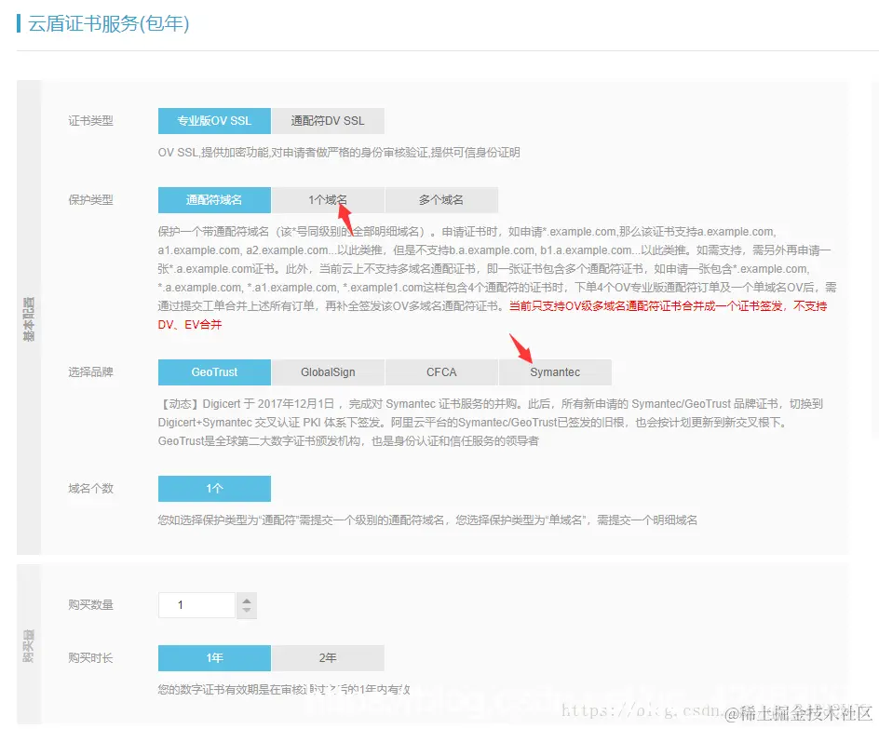This screenshot has height=729, width=879.
Task: Choose 多个域名 protection type
Action: (x=441, y=200)
